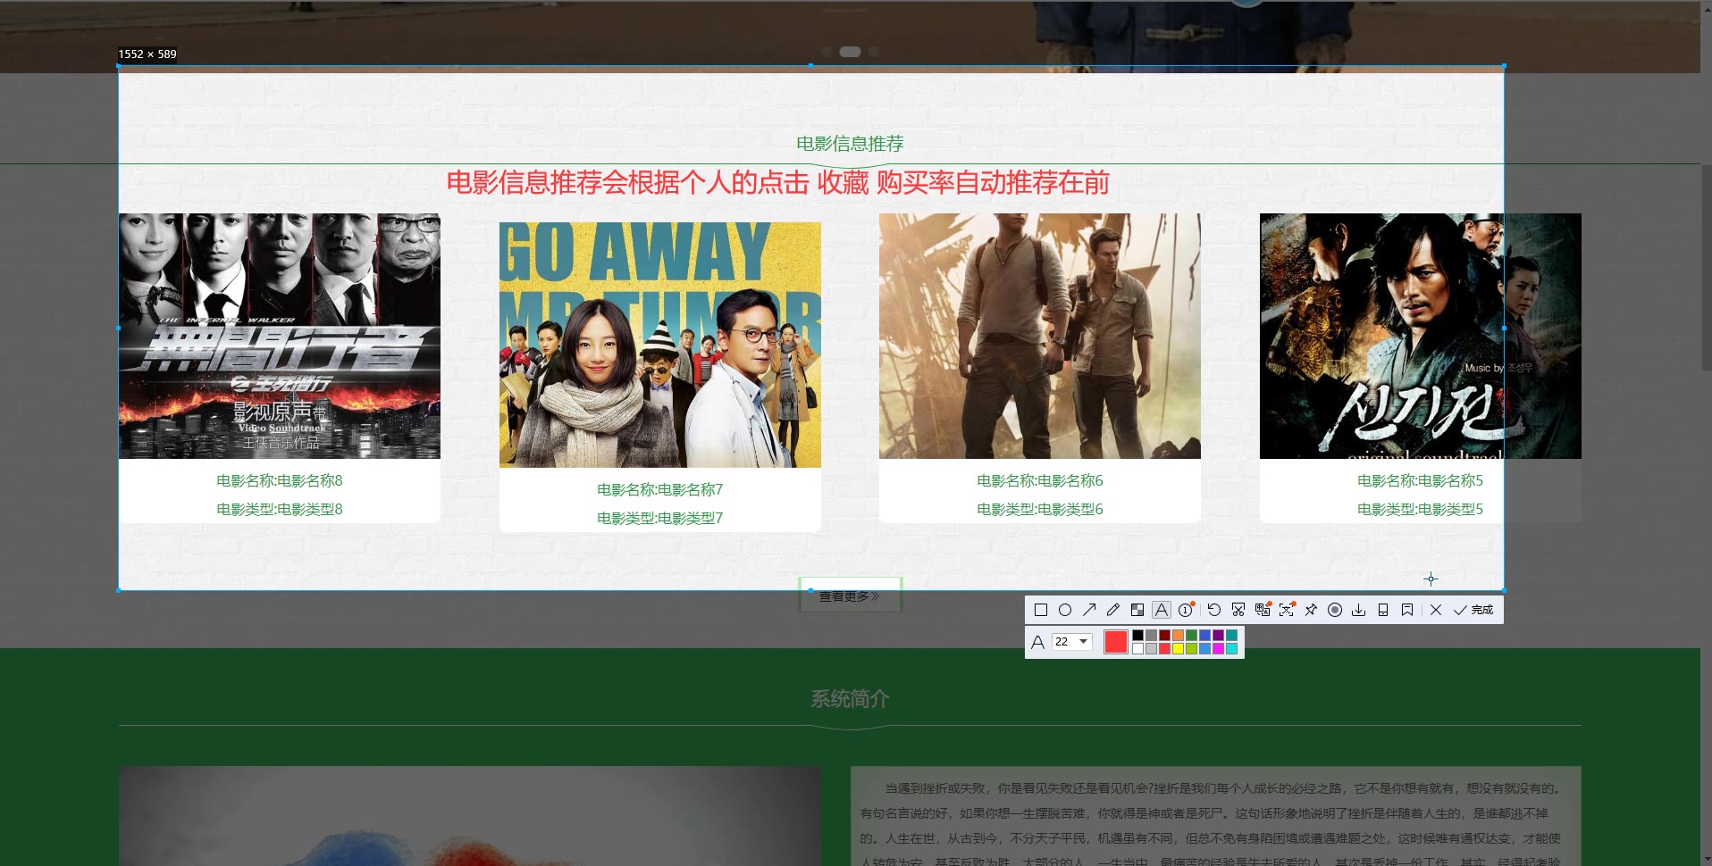Select the ellipse drawing tool
The image size is (1712, 866).
[x=1065, y=610]
